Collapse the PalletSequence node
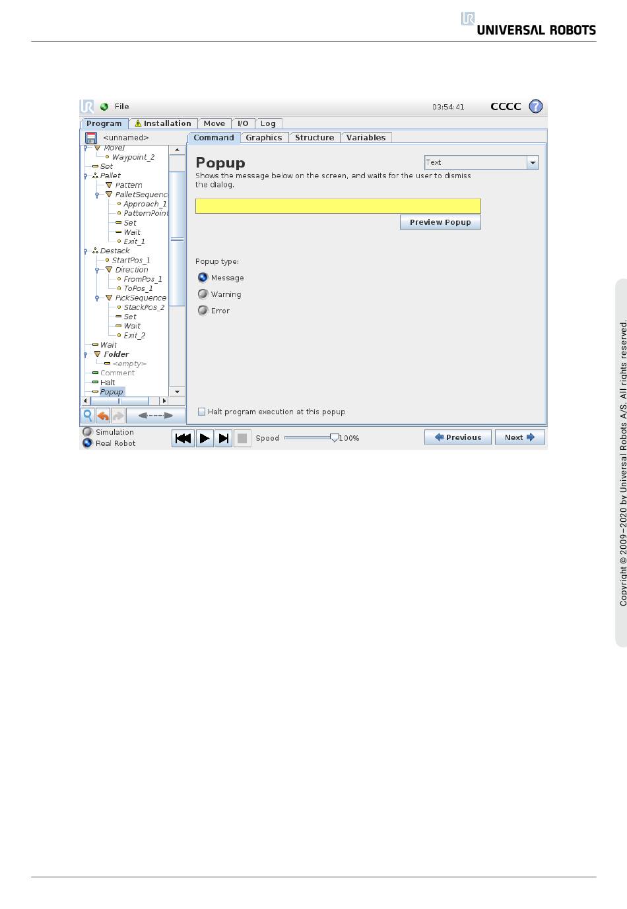The width and height of the screenshot is (627, 909). click(x=97, y=195)
